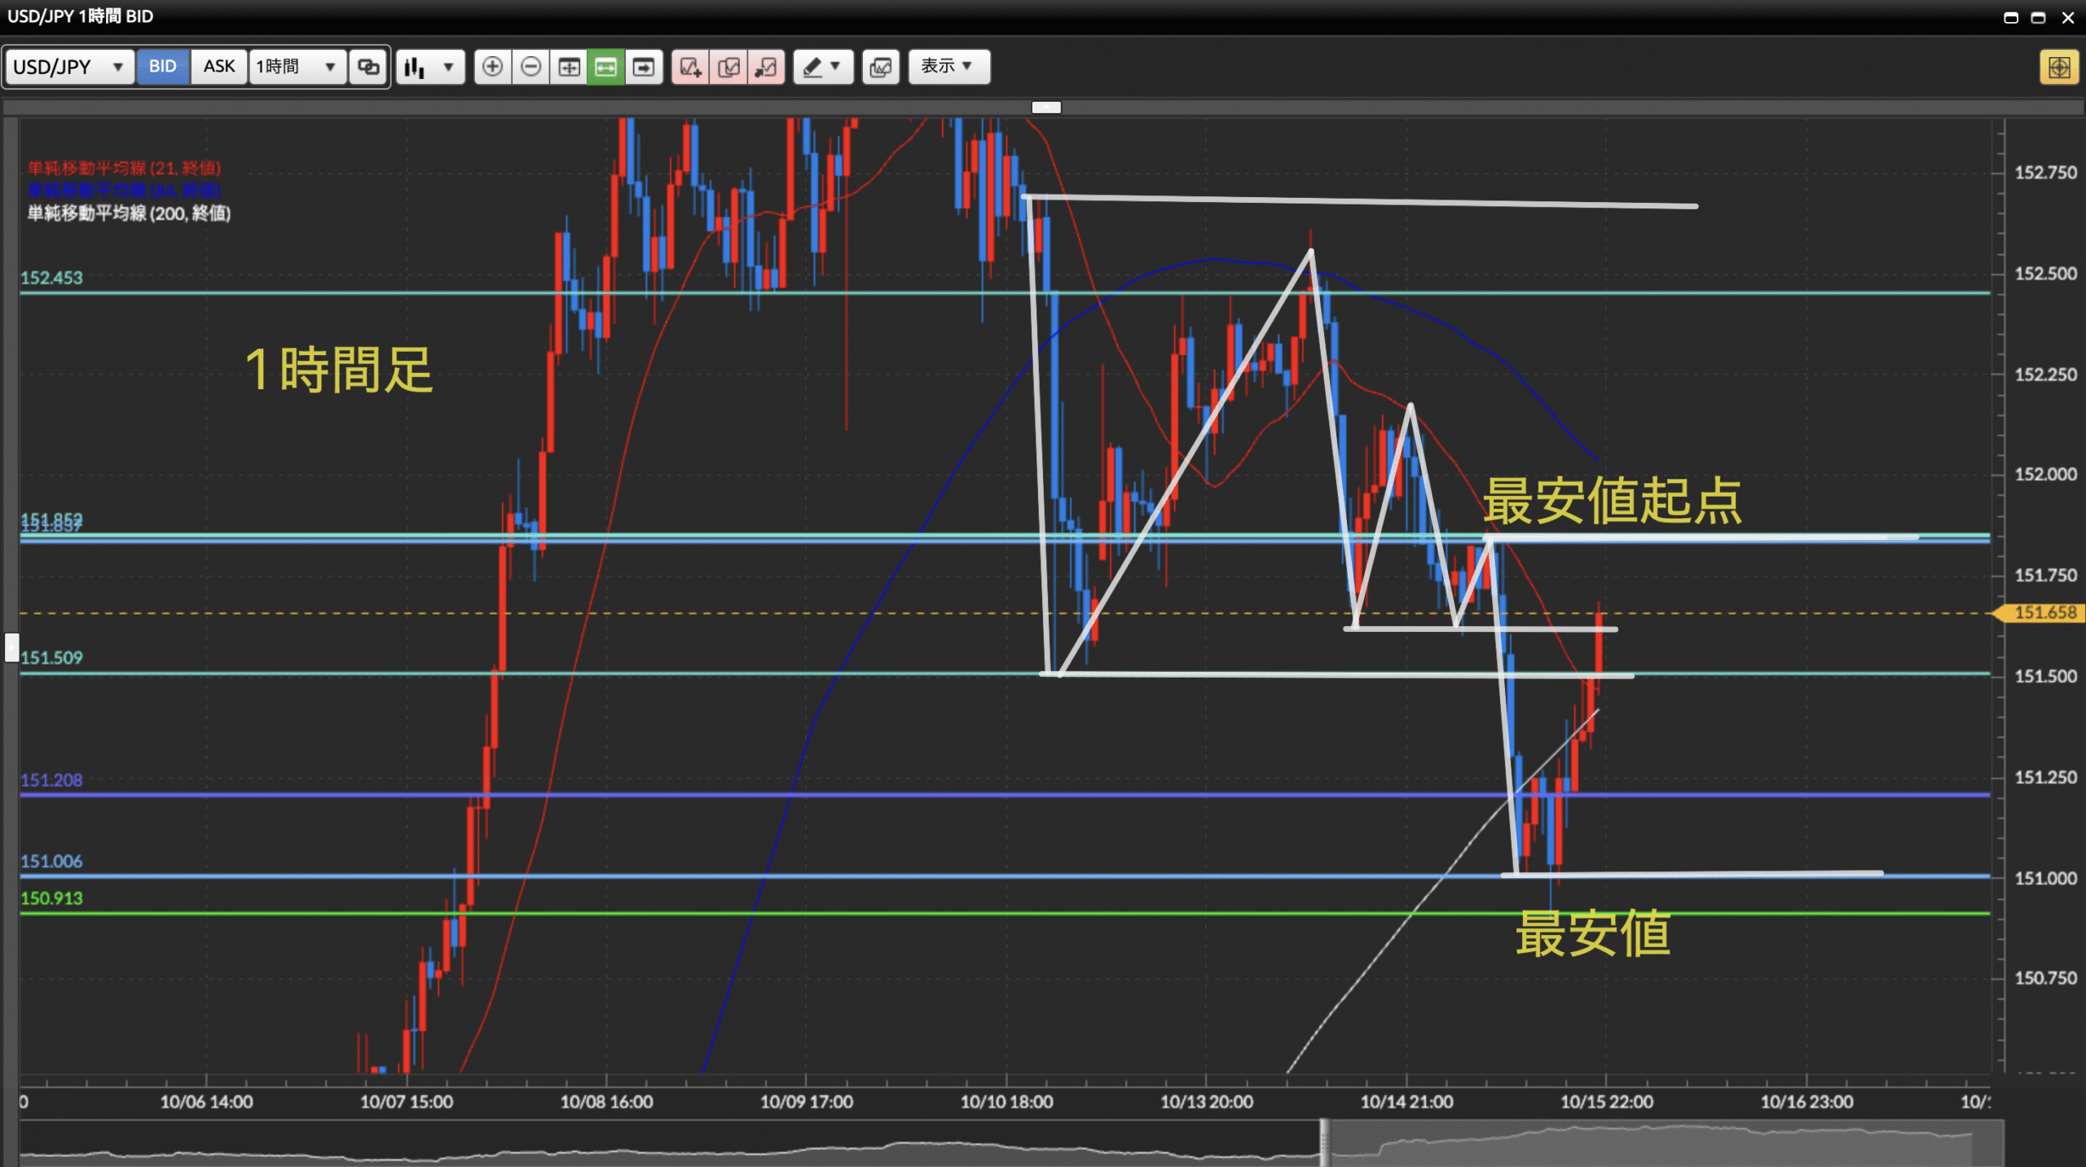Toggle the green horizontal auto-scale button

(x=605, y=67)
